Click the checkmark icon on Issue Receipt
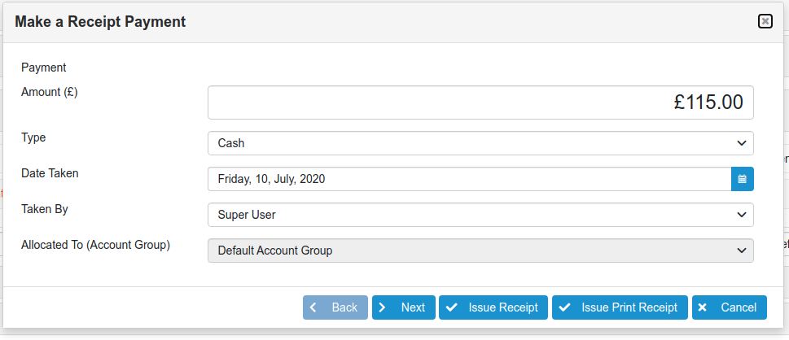Viewport: 789px width, 340px height. pos(451,307)
